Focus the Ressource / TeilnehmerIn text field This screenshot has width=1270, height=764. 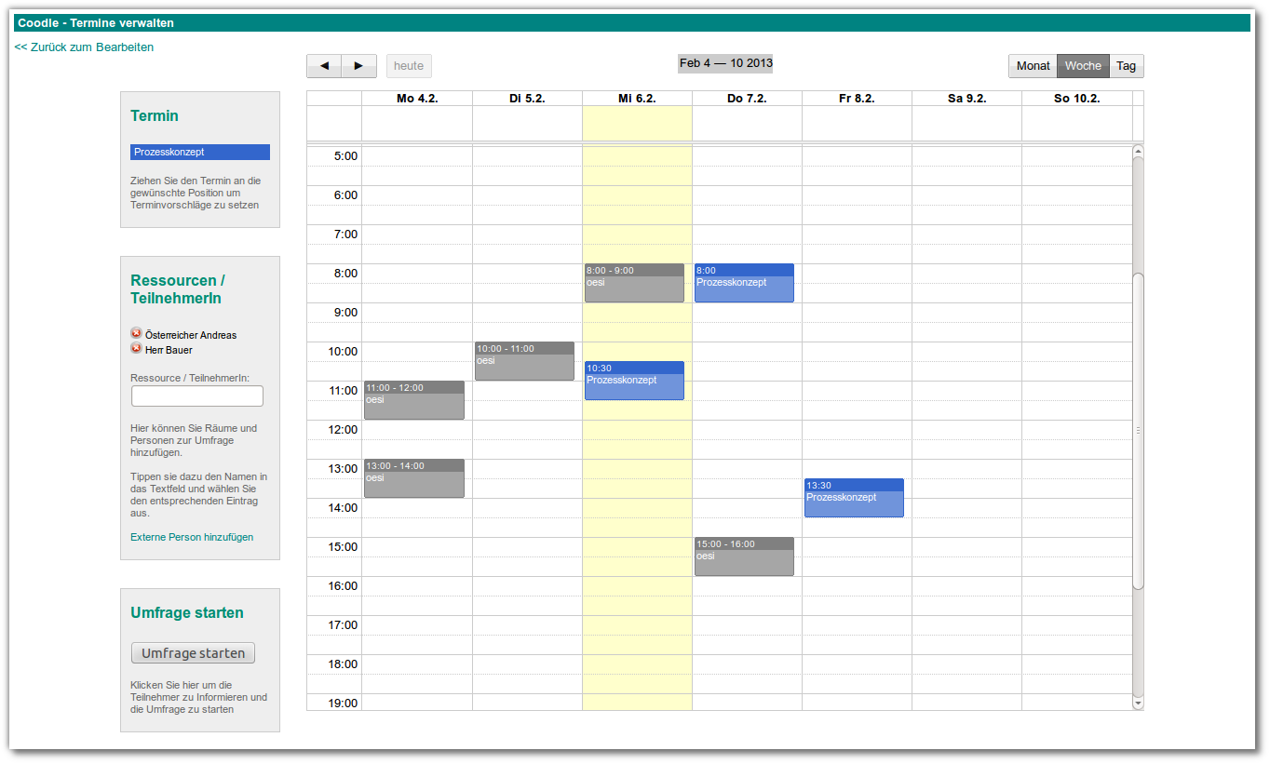tap(197, 396)
